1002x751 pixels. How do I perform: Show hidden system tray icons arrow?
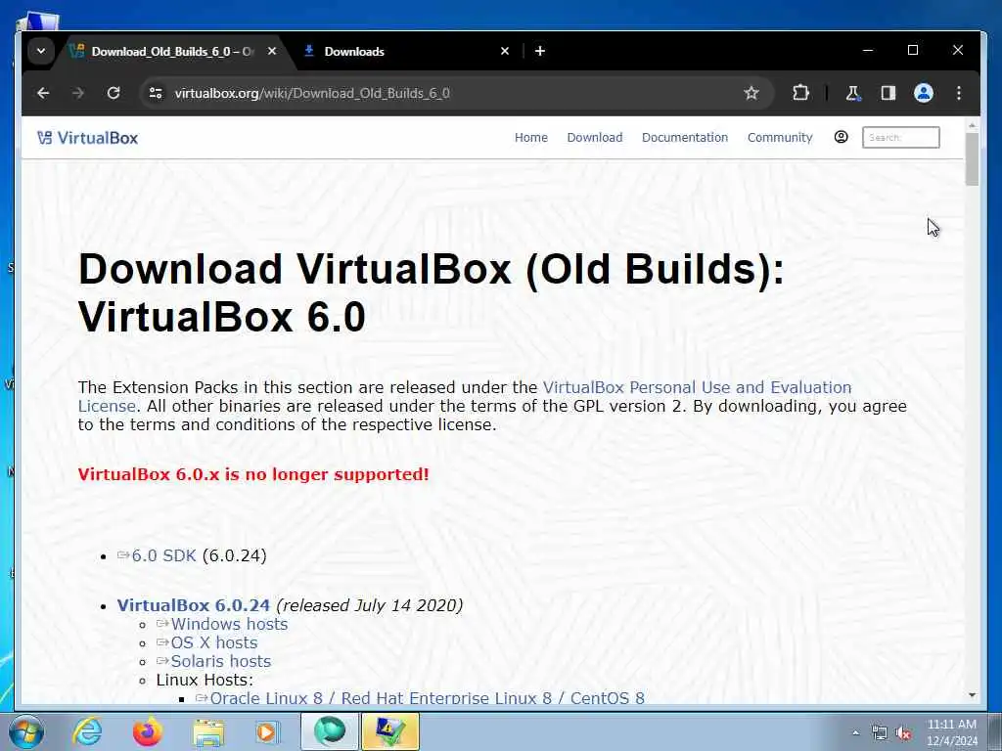pos(855,733)
